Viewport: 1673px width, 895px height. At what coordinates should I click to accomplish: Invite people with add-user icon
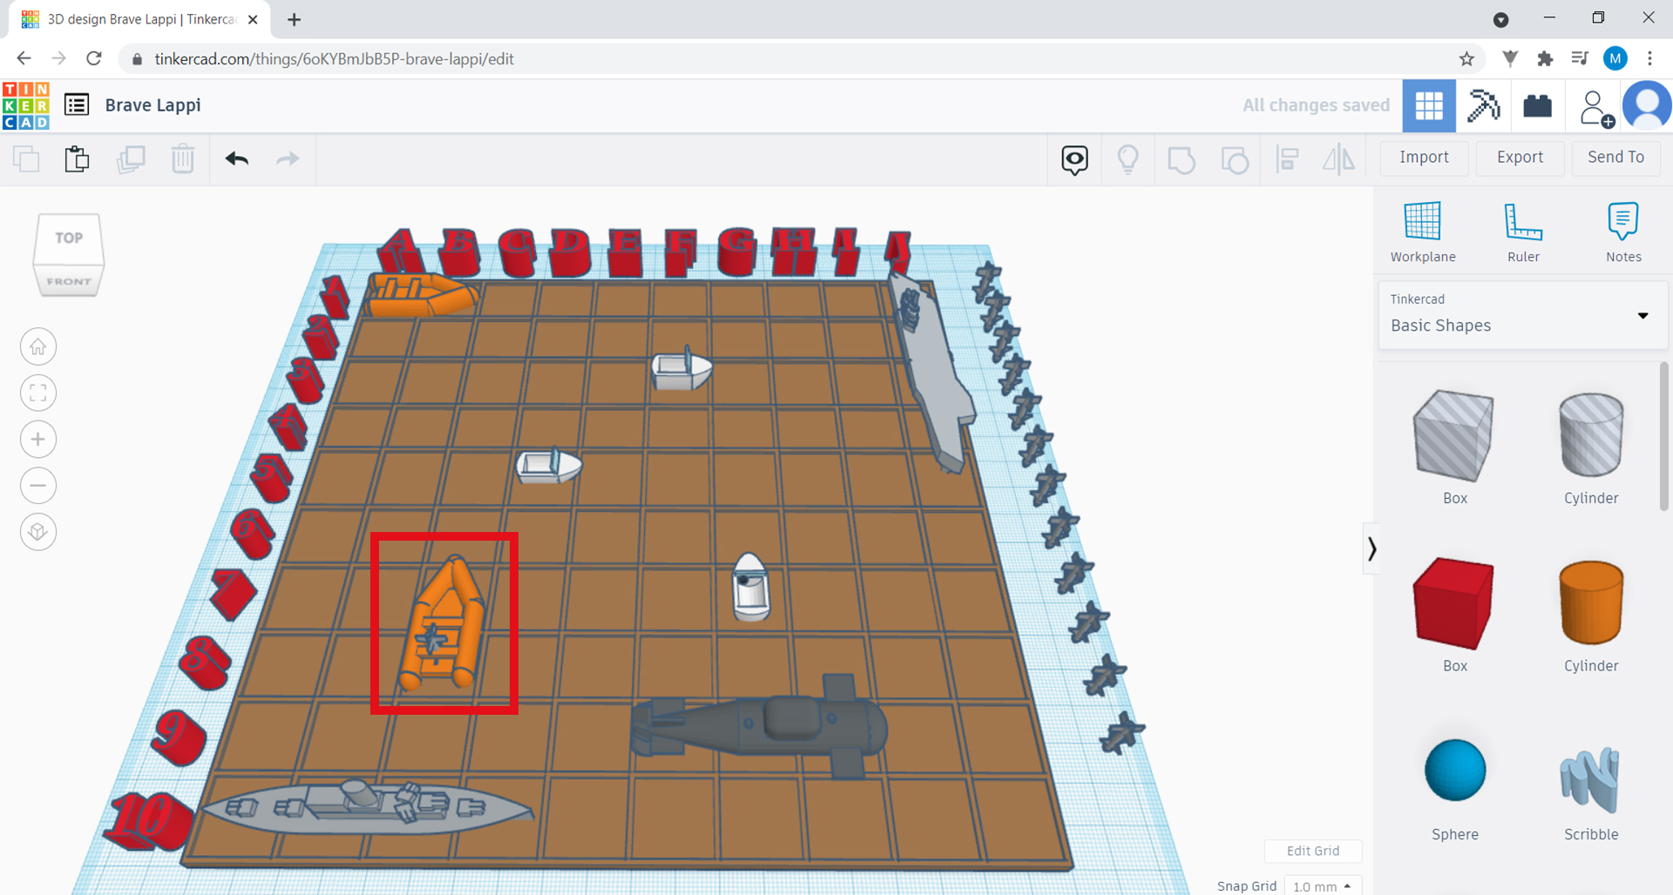tap(1596, 108)
